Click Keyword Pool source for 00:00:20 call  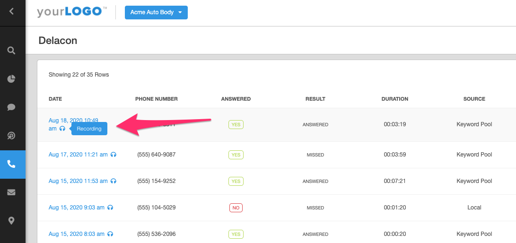point(474,234)
